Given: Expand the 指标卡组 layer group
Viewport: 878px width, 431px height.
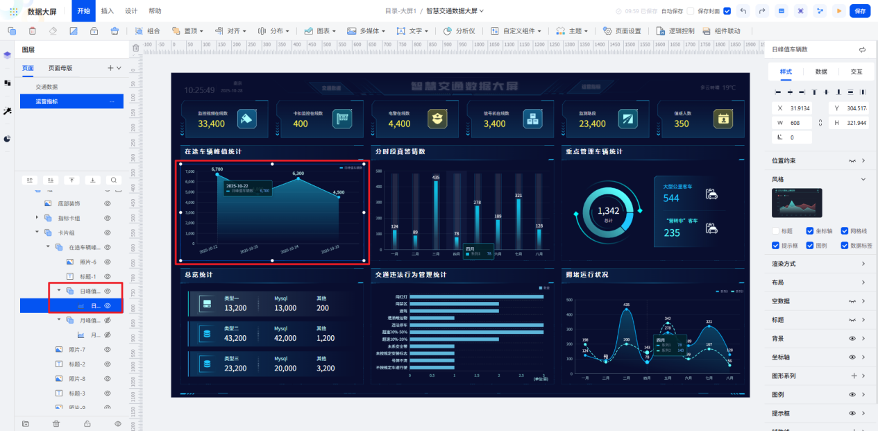Looking at the screenshot, I should pyautogui.click(x=37, y=218).
